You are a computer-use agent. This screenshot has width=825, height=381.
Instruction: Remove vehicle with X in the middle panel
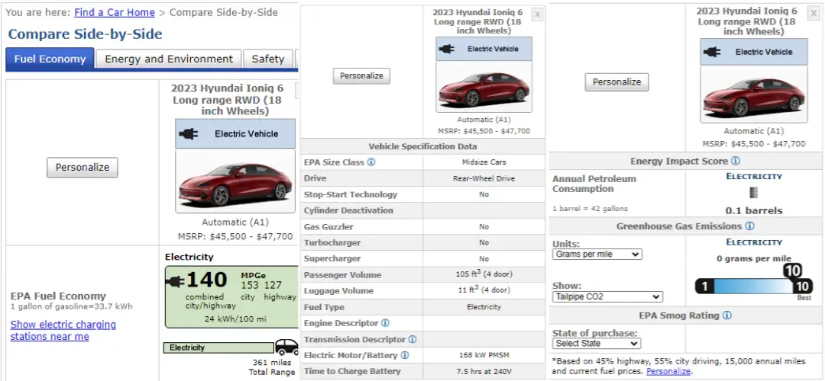pyautogui.click(x=537, y=14)
